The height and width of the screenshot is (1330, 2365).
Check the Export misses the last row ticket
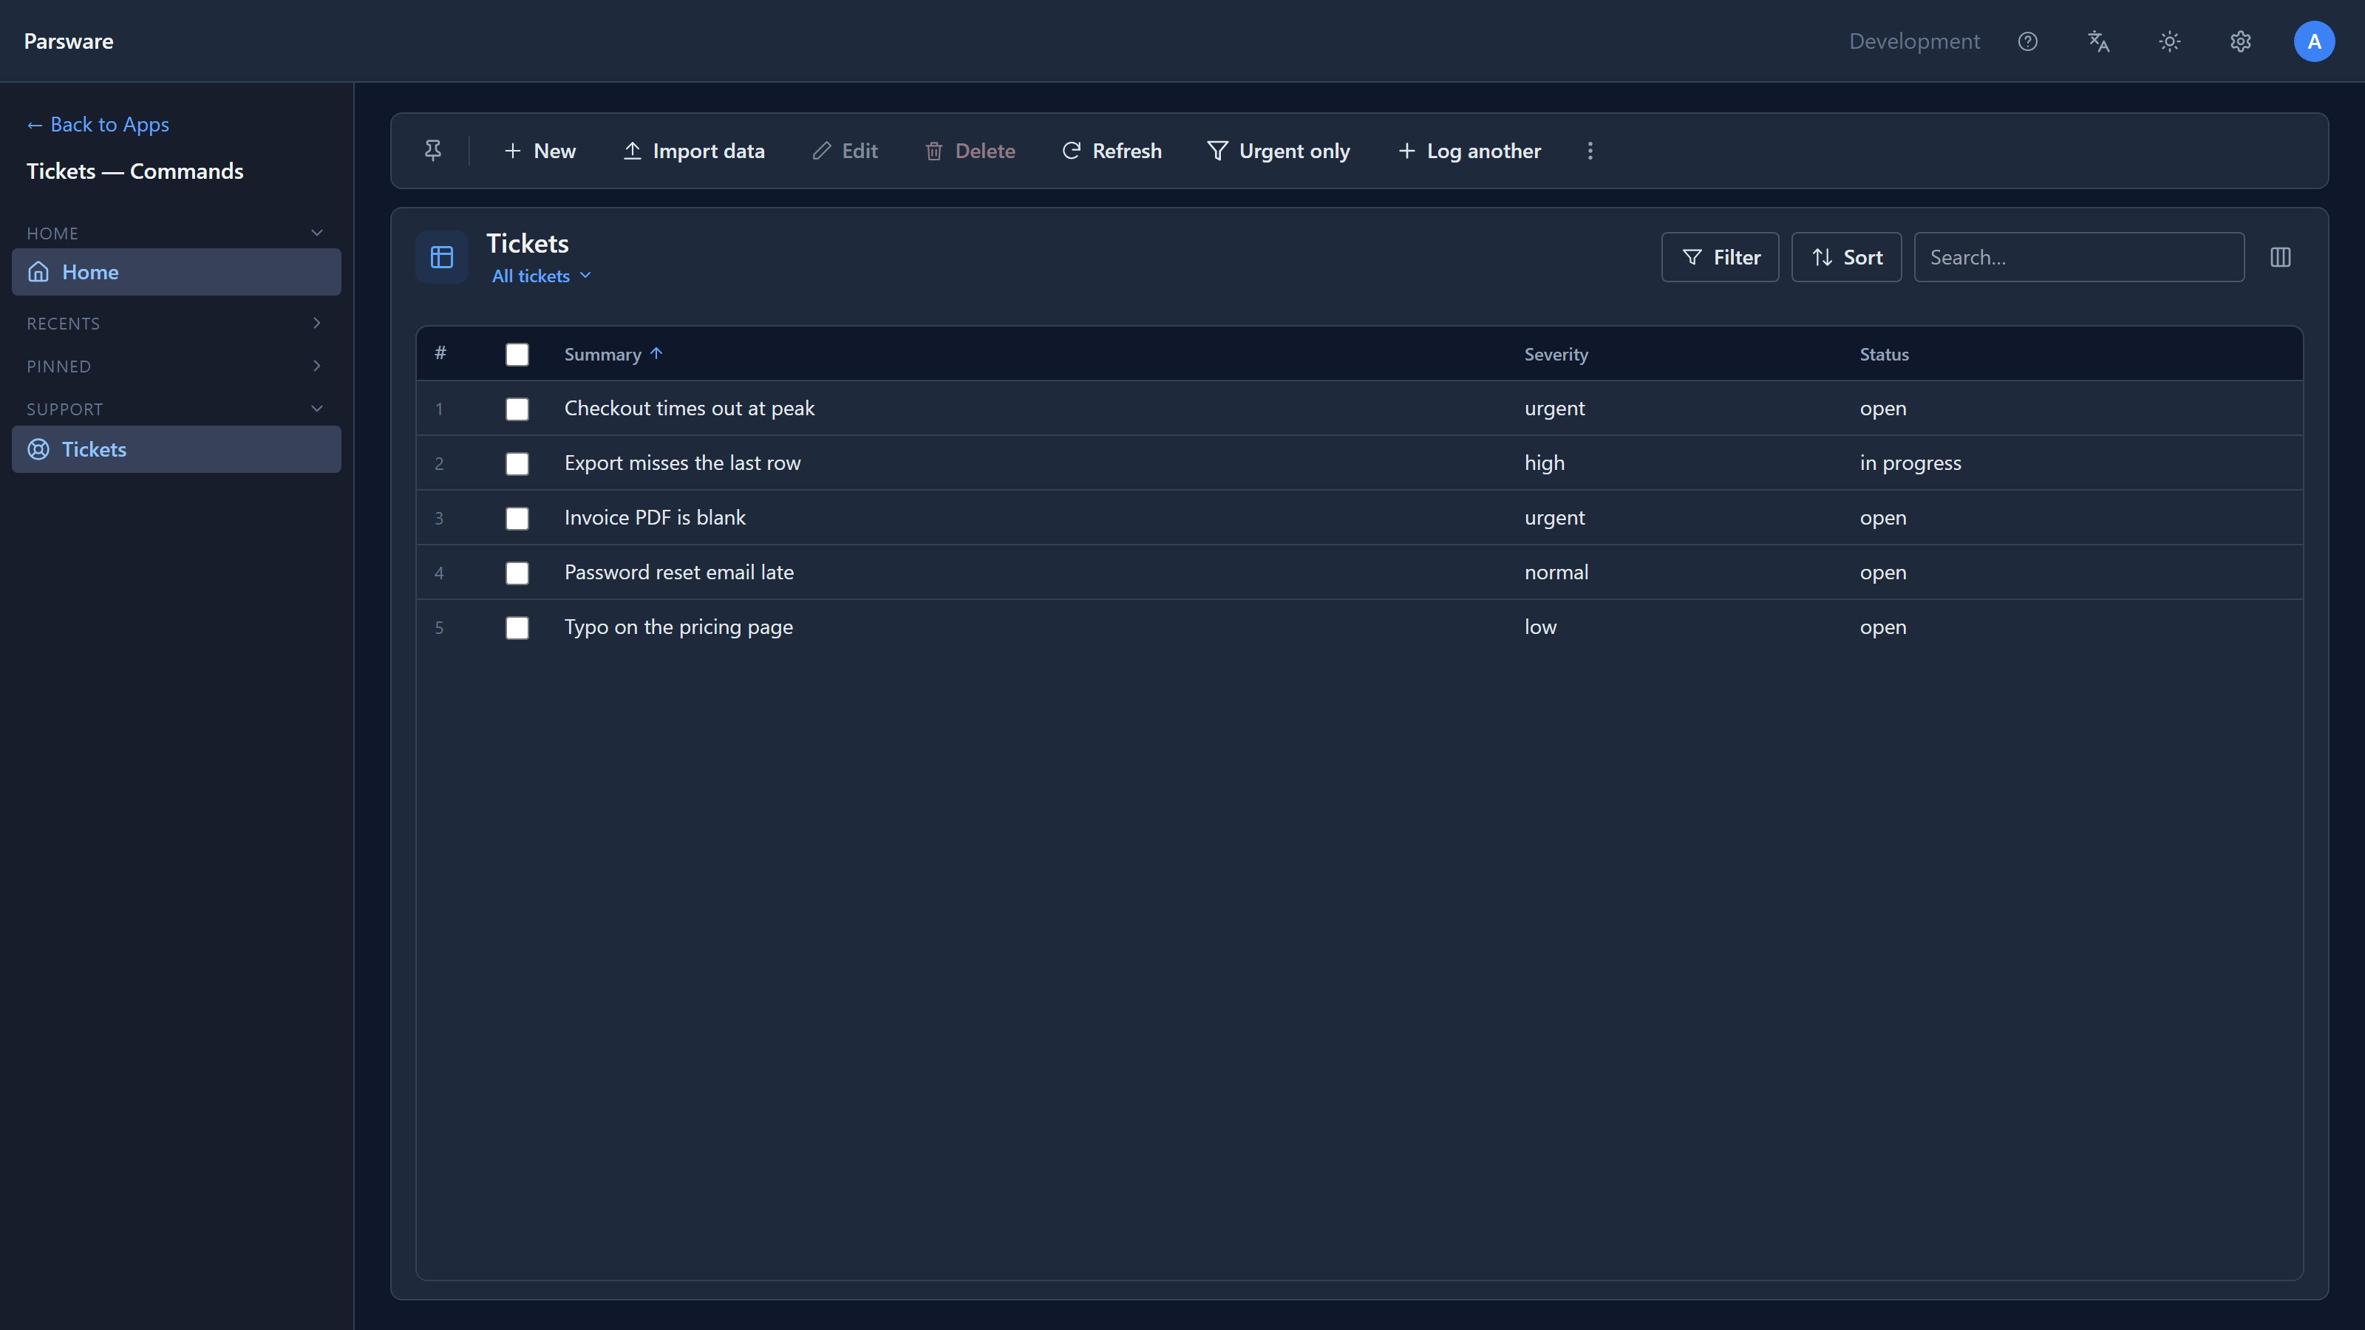click(x=517, y=463)
